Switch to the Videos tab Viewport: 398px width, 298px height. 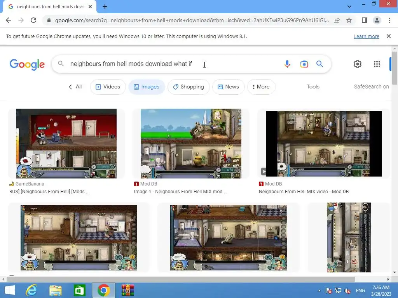(x=108, y=87)
